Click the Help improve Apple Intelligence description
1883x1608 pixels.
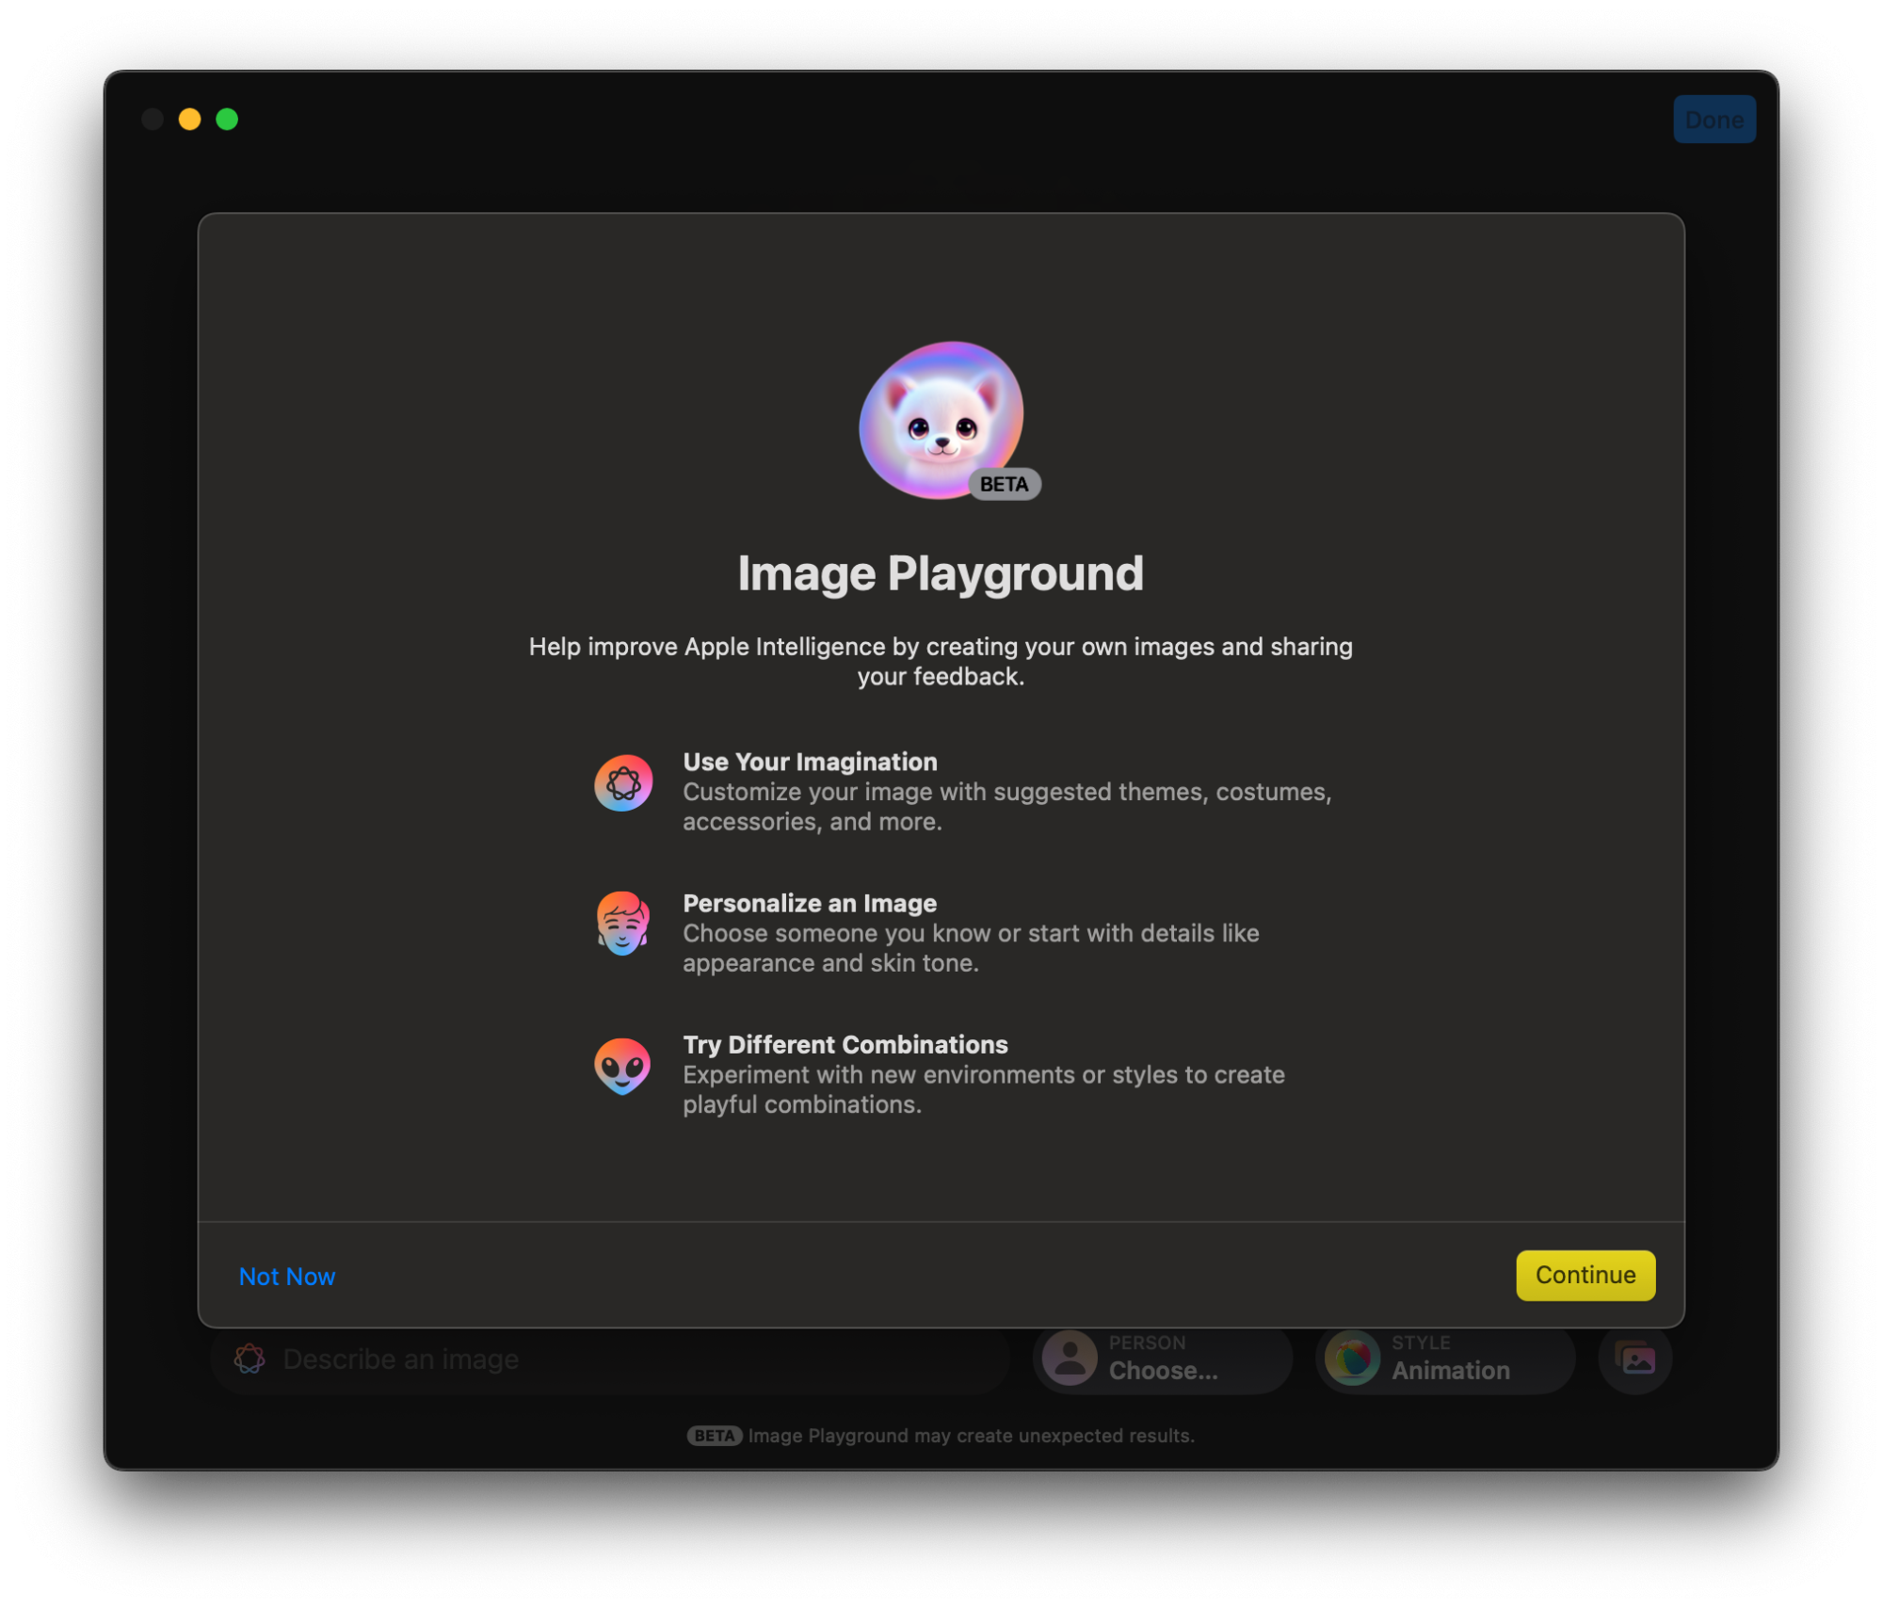(941, 661)
